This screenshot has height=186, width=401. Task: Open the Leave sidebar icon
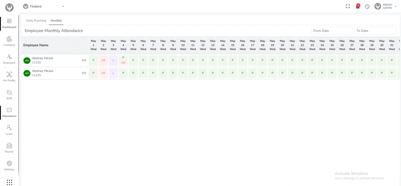pyautogui.click(x=9, y=130)
